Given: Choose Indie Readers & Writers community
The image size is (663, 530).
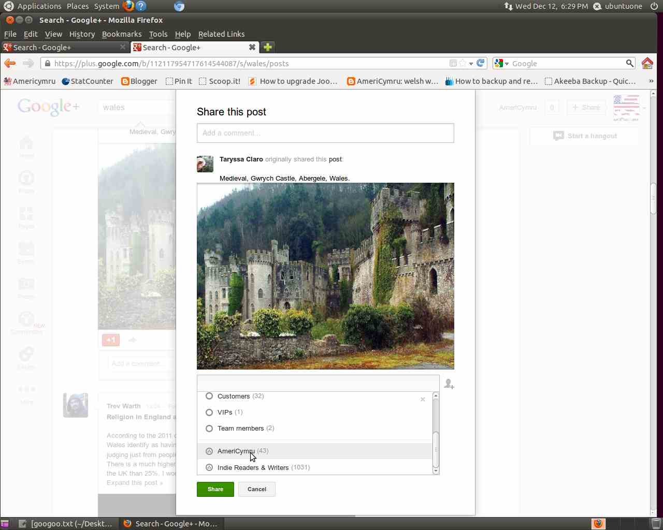Looking at the screenshot, I should (x=314, y=467).
